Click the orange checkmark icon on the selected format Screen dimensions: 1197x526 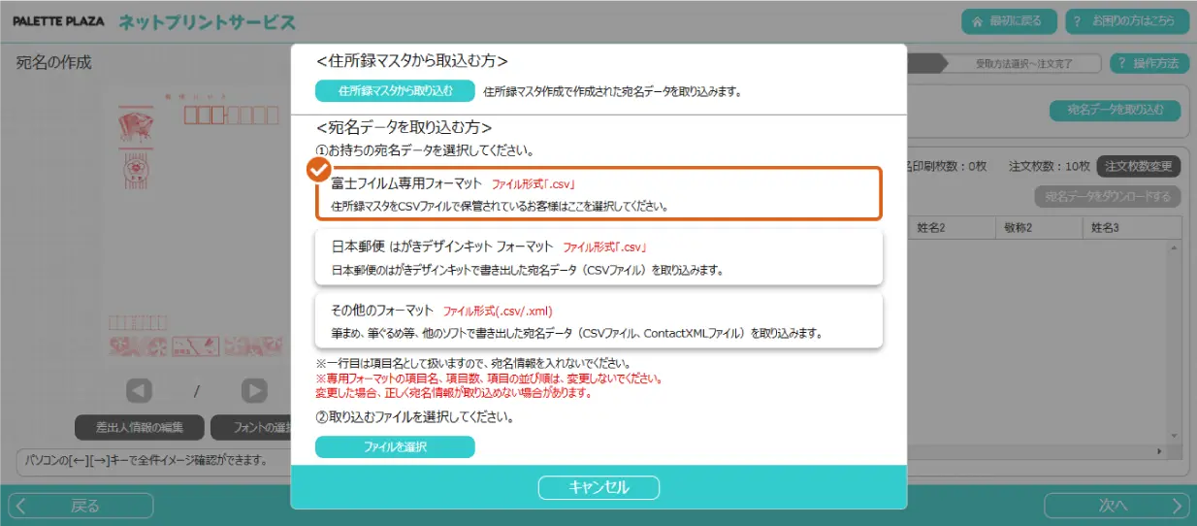319,170
